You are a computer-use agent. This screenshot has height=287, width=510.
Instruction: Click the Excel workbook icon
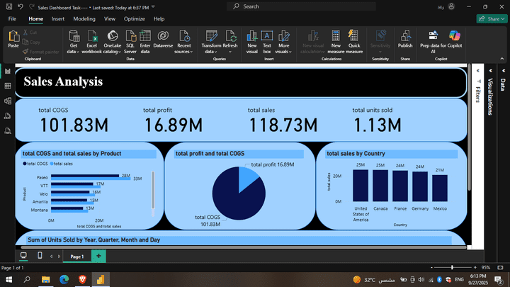tap(91, 35)
